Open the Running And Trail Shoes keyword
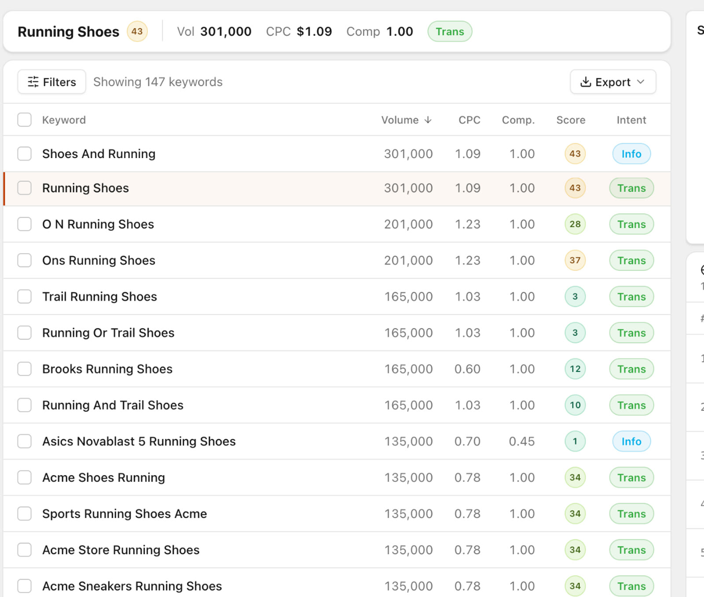 pyautogui.click(x=113, y=405)
